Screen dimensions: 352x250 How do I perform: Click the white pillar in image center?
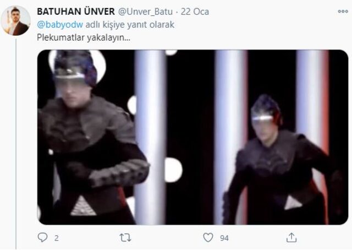pyautogui.click(x=151, y=137)
